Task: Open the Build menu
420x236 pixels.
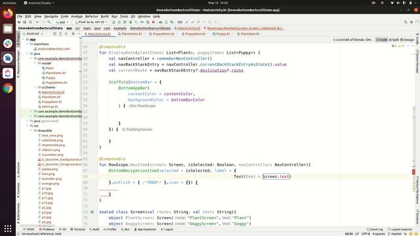Action: click(x=104, y=16)
